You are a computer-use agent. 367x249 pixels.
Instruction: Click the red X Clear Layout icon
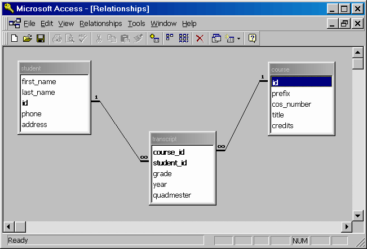point(200,38)
